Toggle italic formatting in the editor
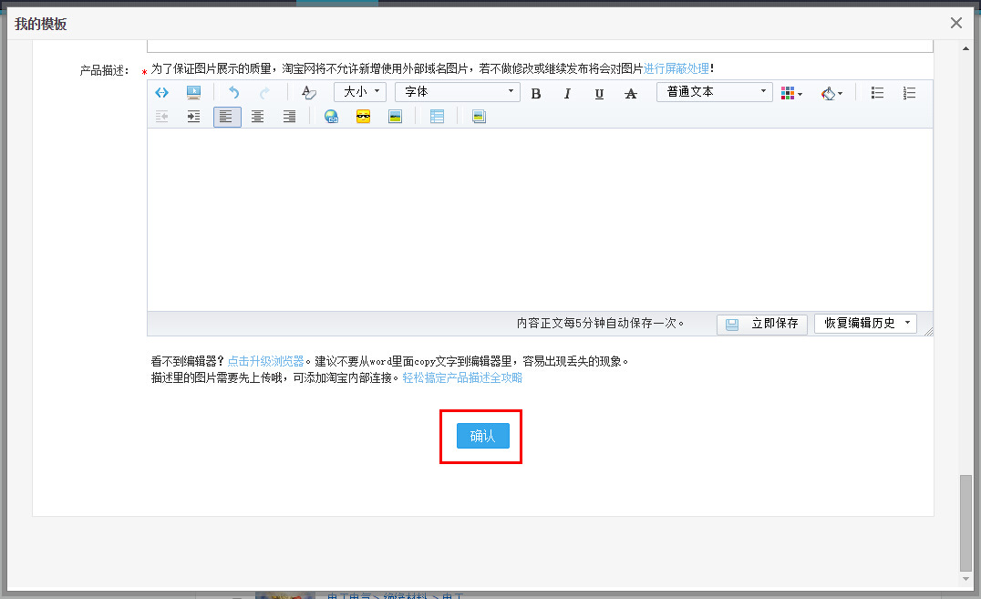This screenshot has height=599, width=981. (x=567, y=92)
